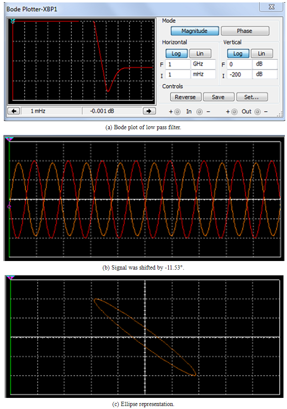
Task: Click the Out positive terminal
Action: [x=234, y=112]
